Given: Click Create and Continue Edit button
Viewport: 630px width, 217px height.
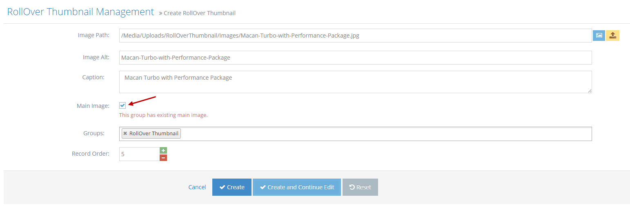Looking at the screenshot, I should point(296,187).
